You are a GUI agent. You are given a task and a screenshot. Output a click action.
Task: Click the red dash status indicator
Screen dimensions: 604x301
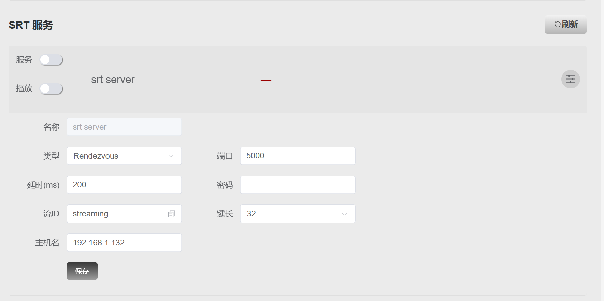click(266, 80)
